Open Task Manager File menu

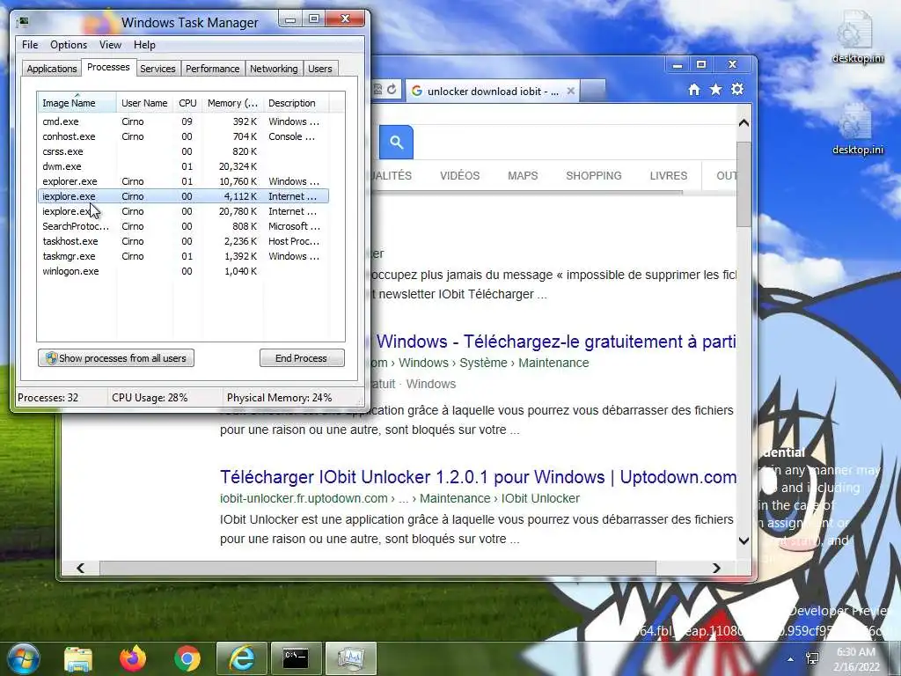30,45
